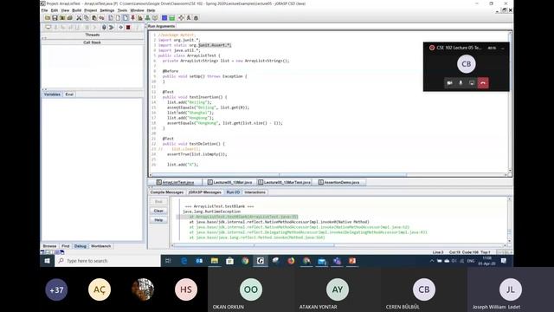This screenshot has width=554, height=312.
Task: Click the green square toolbar icon
Action: (171, 17)
